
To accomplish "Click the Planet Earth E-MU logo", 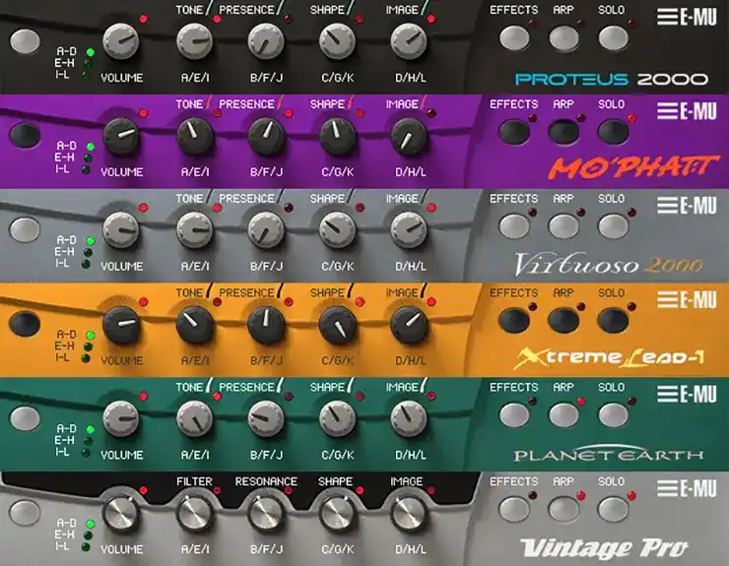I will pyautogui.click(x=687, y=395).
